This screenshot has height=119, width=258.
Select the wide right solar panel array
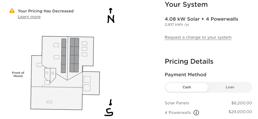[74, 55]
